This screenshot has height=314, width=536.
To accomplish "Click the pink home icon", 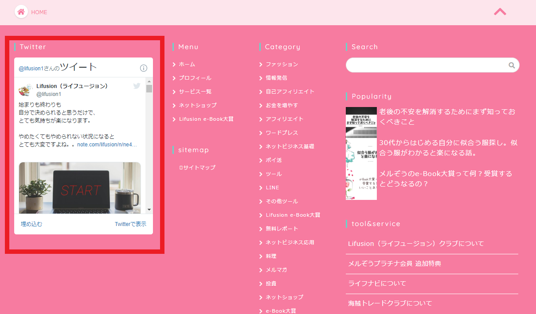I will [21, 12].
